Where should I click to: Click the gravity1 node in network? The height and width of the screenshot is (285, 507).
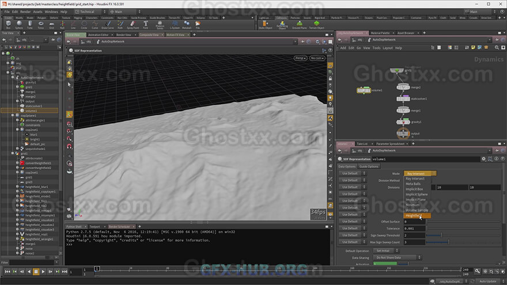403,122
